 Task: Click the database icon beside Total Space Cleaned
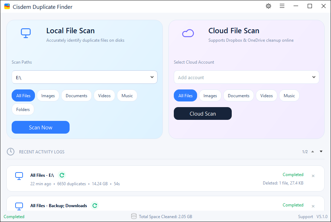point(134,216)
